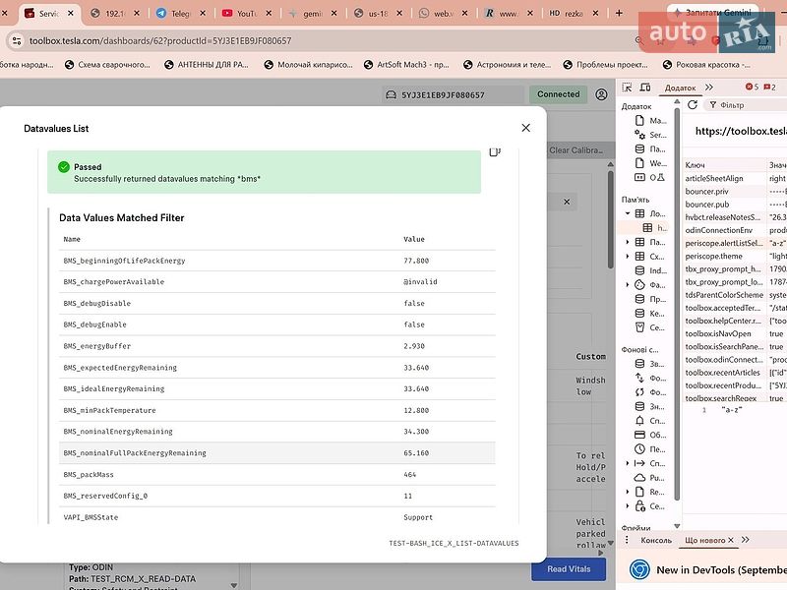Switch to the Консоль drawer tab

click(x=656, y=540)
